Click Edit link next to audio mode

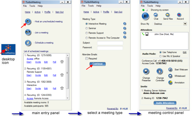click(185, 52)
